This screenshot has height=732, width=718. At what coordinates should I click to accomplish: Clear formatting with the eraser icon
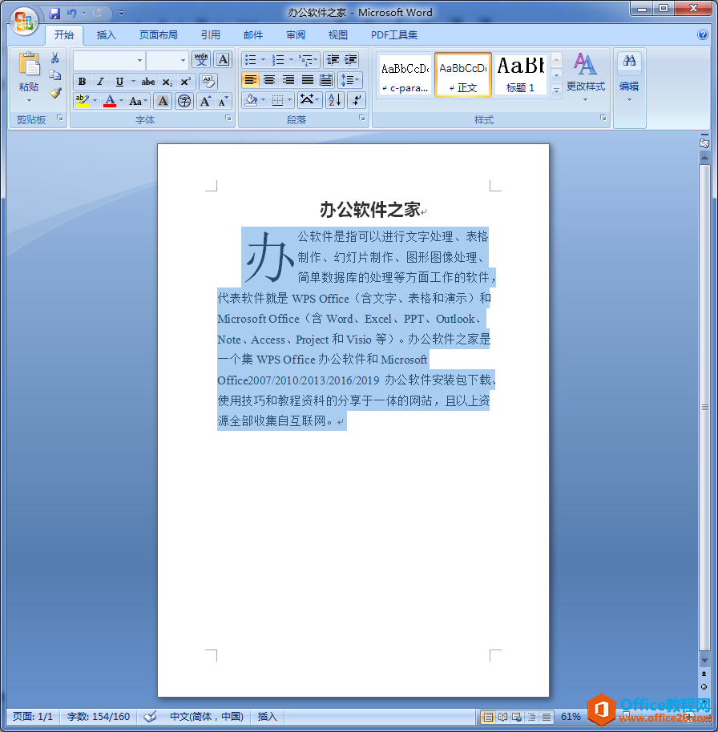[208, 82]
